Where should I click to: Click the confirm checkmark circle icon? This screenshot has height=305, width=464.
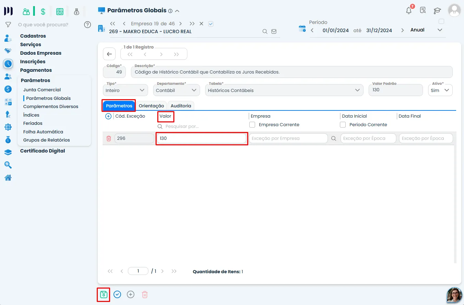click(117, 294)
